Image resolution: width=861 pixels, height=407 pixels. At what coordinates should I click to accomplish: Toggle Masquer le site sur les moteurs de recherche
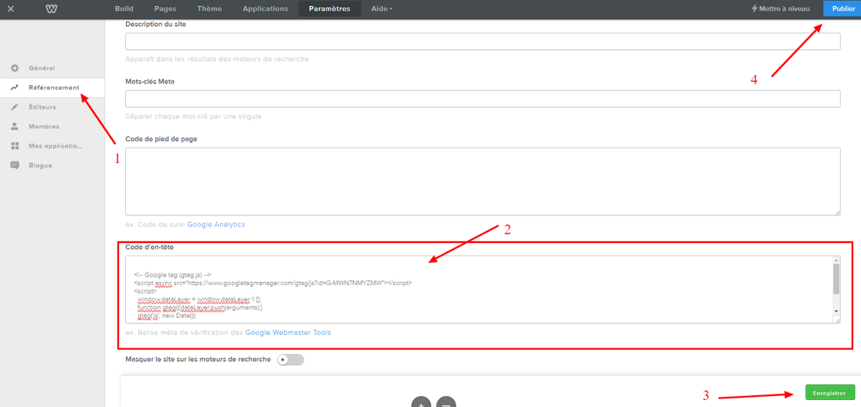tap(290, 359)
